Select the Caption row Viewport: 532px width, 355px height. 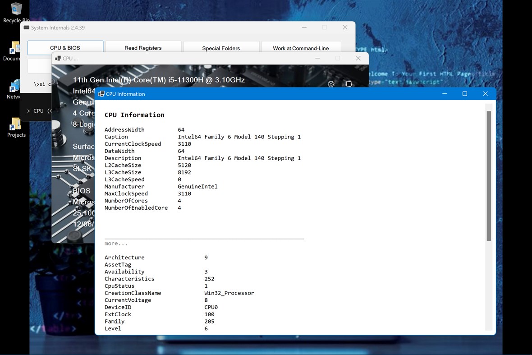(202, 137)
